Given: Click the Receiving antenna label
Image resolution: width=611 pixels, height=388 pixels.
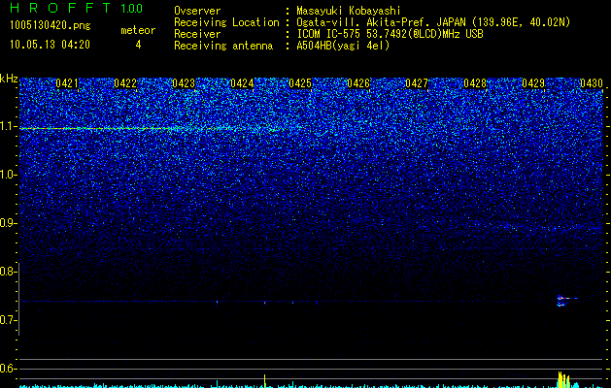Looking at the screenshot, I should pyautogui.click(x=223, y=46).
